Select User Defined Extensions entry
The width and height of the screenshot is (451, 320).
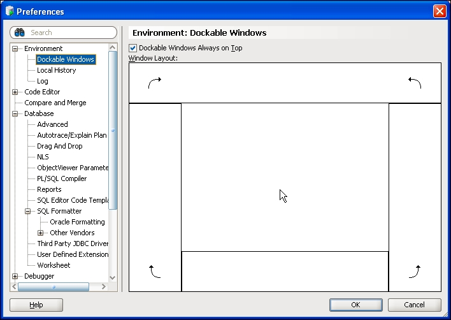coord(73,254)
